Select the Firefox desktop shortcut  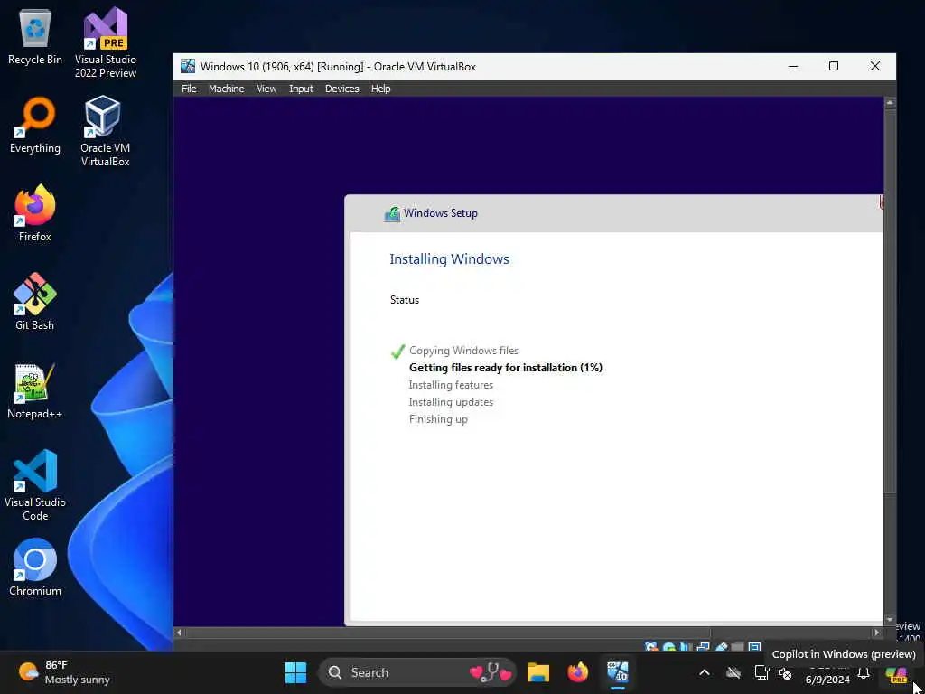pyautogui.click(x=35, y=212)
